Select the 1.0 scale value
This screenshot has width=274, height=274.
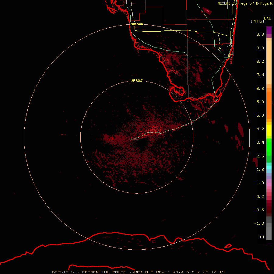tap(260, 183)
